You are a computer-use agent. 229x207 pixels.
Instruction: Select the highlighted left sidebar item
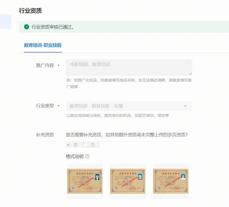click(6, 21)
